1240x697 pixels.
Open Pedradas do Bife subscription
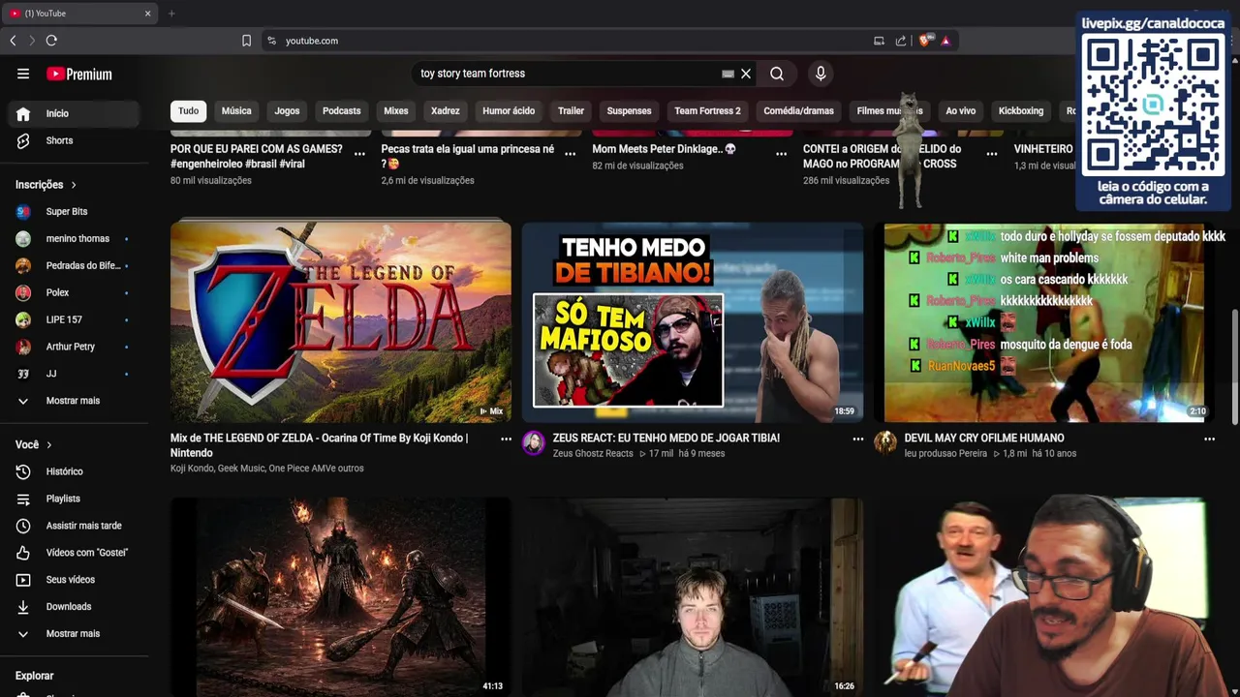pyautogui.click(x=75, y=266)
